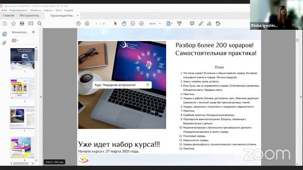
Task: Bookmark the document with the star icon
Action: pyautogui.click(x=13, y=24)
